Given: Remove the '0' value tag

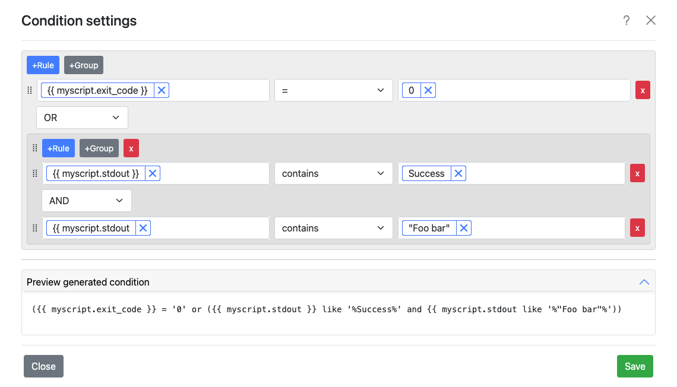Looking at the screenshot, I should (x=428, y=90).
